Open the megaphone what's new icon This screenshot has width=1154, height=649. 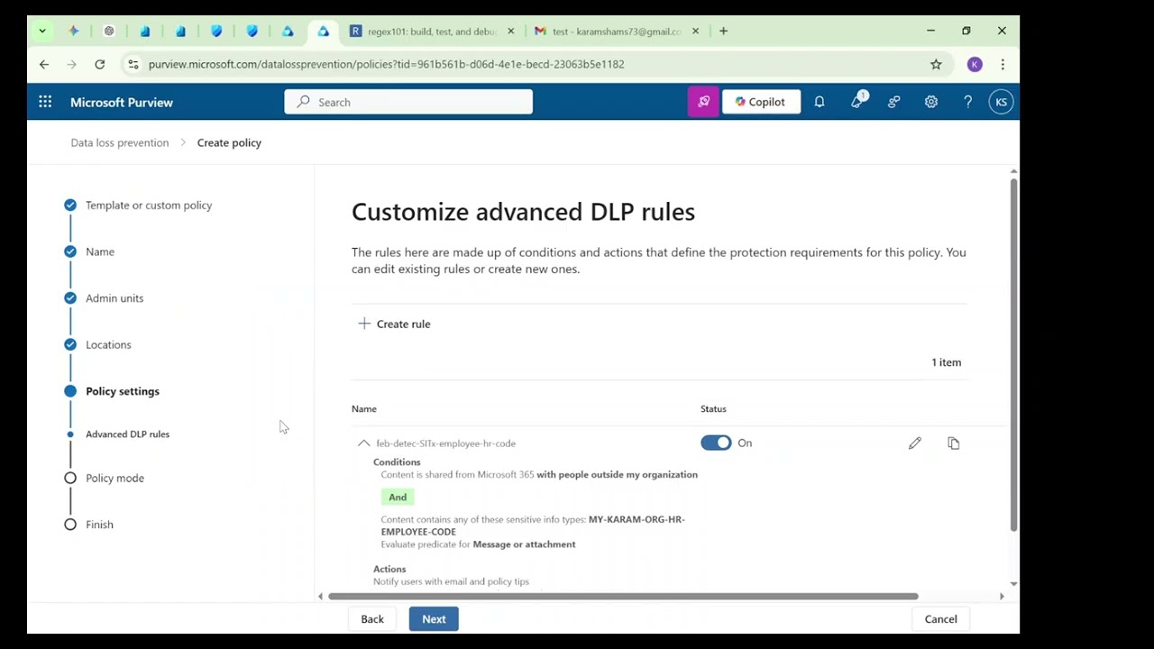(857, 102)
